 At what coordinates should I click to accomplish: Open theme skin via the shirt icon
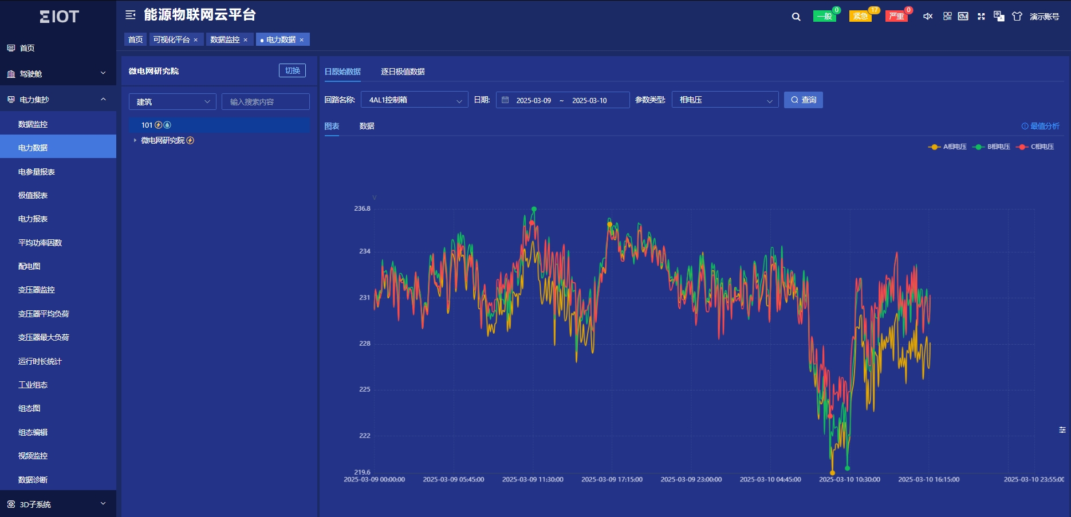tap(1017, 17)
